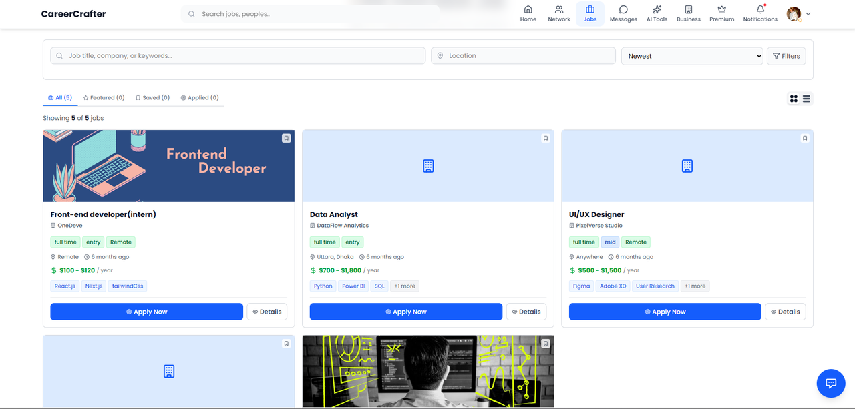Go to the Business page
The width and height of the screenshot is (855, 409).
pyautogui.click(x=688, y=13)
